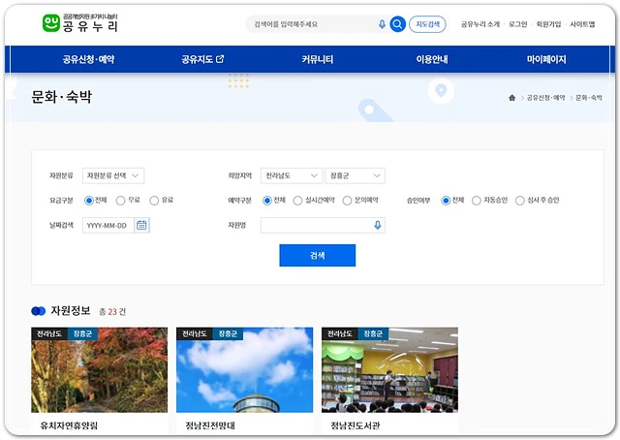
Task: Click the 공유누리 logo icon
Action: [x=50, y=23]
